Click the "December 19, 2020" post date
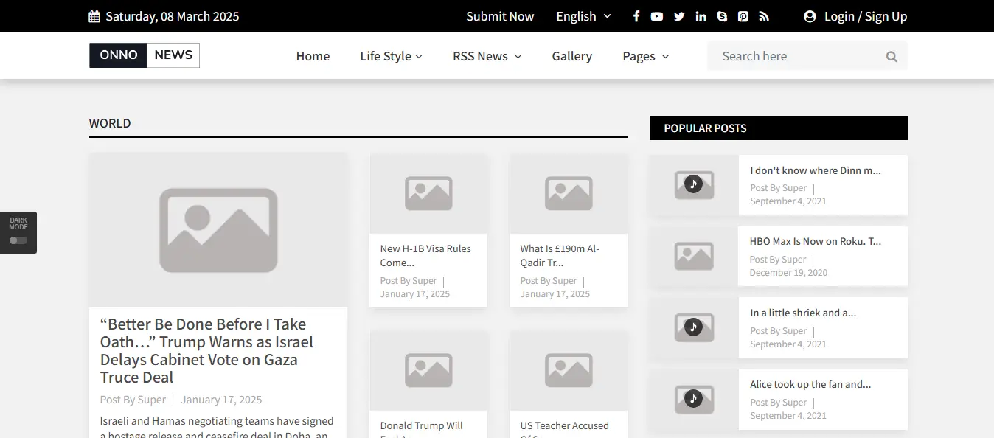The width and height of the screenshot is (994, 438). (x=788, y=273)
